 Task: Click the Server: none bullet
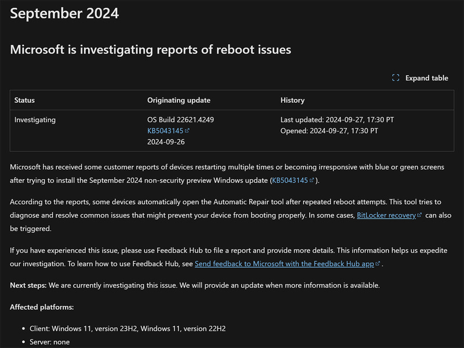(50, 342)
